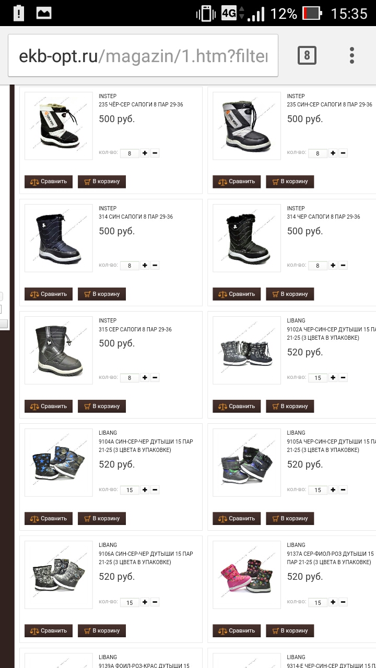Open pink boots thumbnail for 9137A
The image size is (376, 668).
coord(246,575)
